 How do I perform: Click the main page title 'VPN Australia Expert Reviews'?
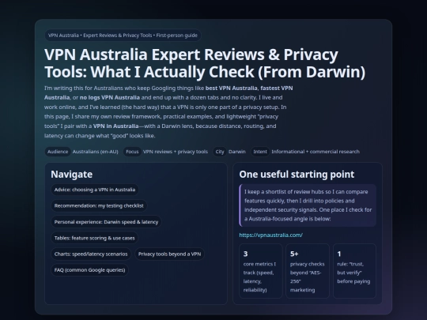click(x=205, y=63)
